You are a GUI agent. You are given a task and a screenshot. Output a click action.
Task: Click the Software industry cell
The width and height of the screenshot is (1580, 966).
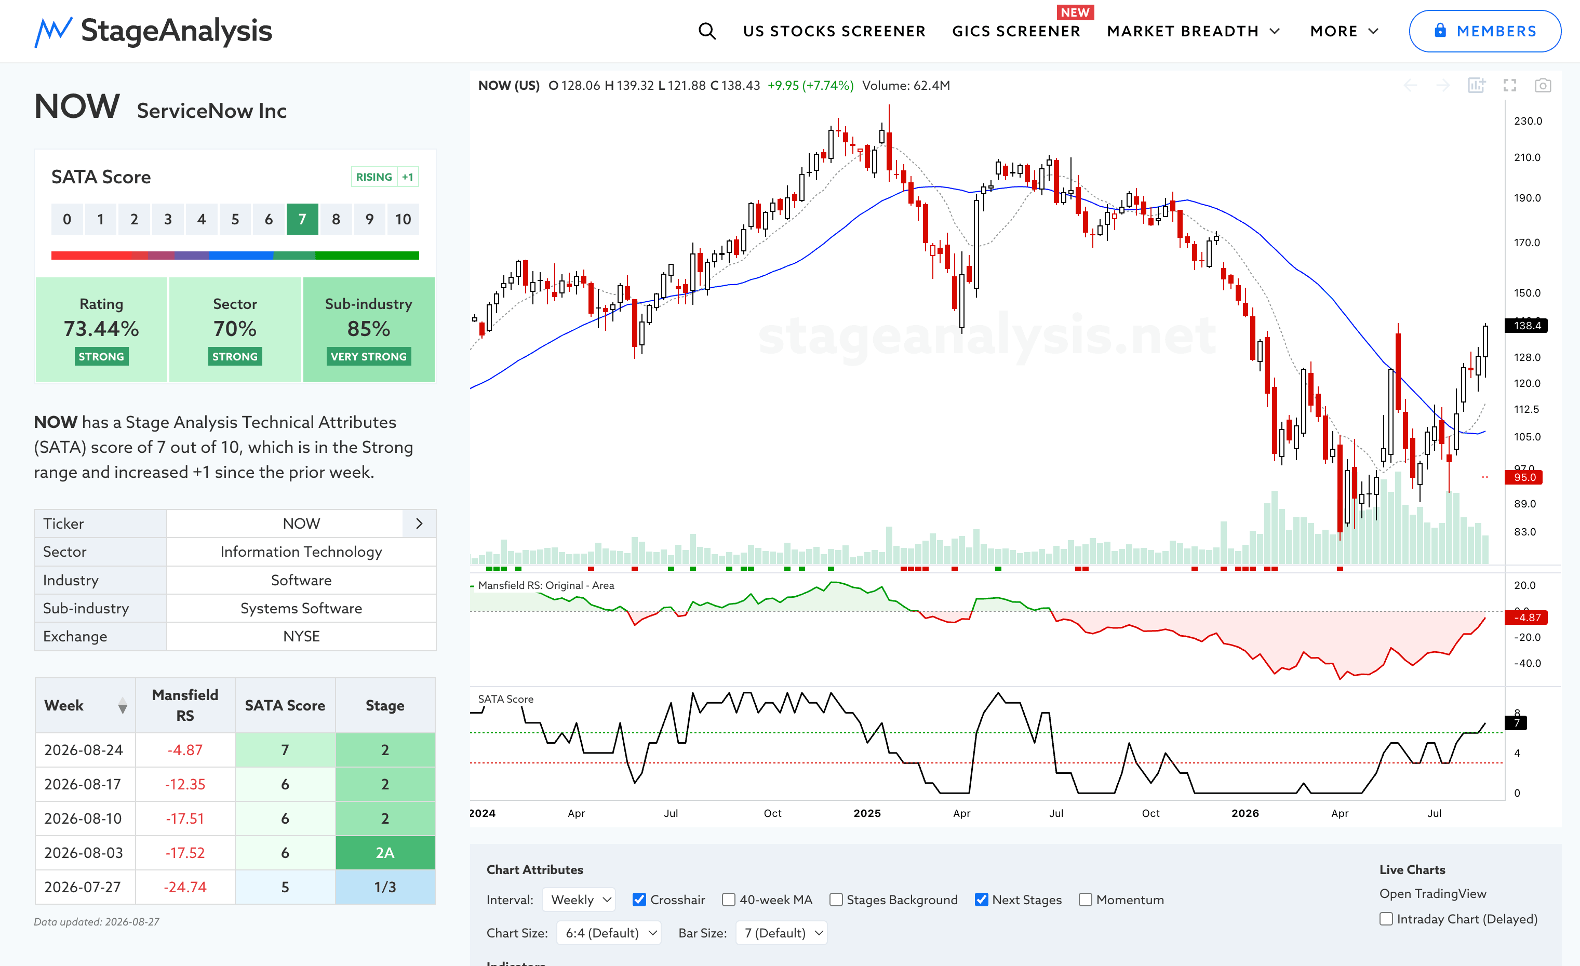coord(301,580)
